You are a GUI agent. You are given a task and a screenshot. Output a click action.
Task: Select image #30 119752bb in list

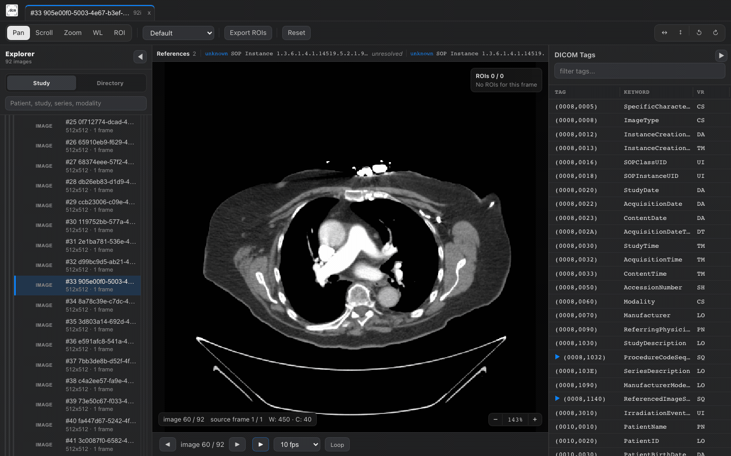pyautogui.click(x=77, y=225)
